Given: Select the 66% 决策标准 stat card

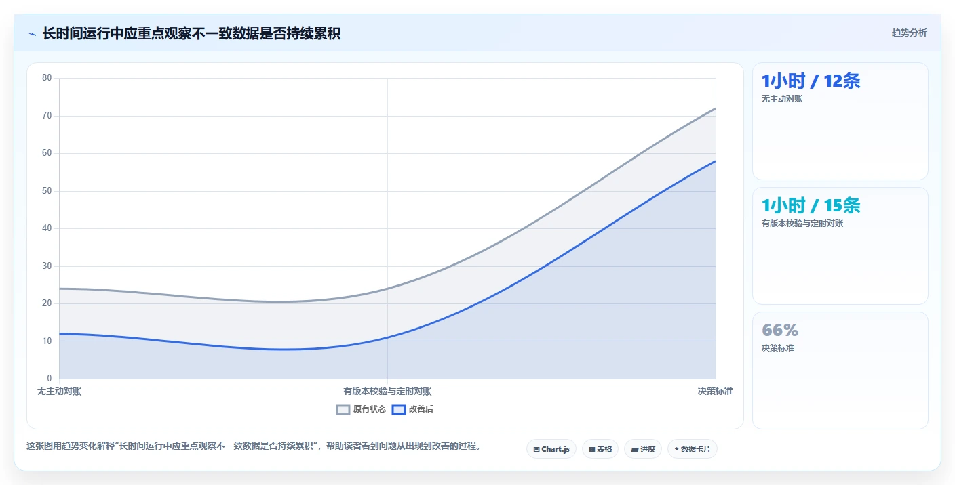Looking at the screenshot, I should [840, 371].
